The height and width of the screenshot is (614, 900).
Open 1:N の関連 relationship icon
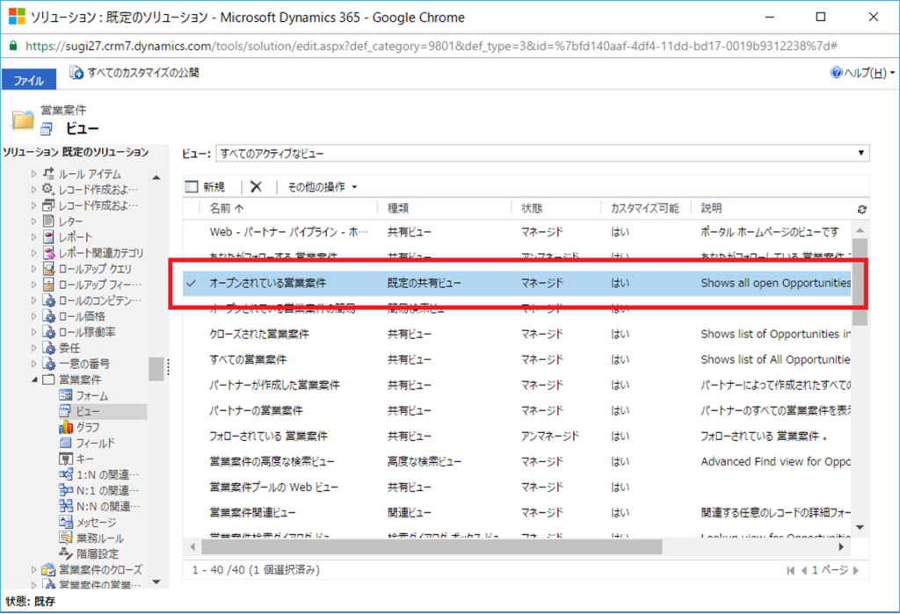(x=65, y=474)
